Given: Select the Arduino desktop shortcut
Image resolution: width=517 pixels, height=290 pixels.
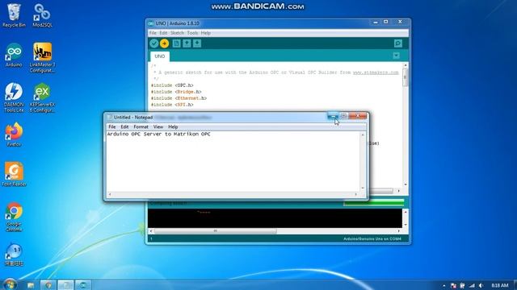Looking at the screenshot, I should [x=14, y=56].
